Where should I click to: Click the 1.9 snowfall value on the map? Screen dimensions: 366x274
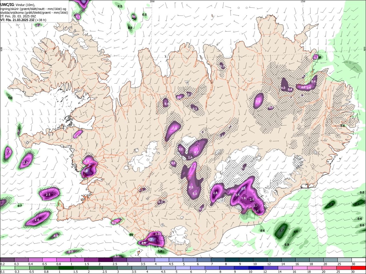point(243,198)
